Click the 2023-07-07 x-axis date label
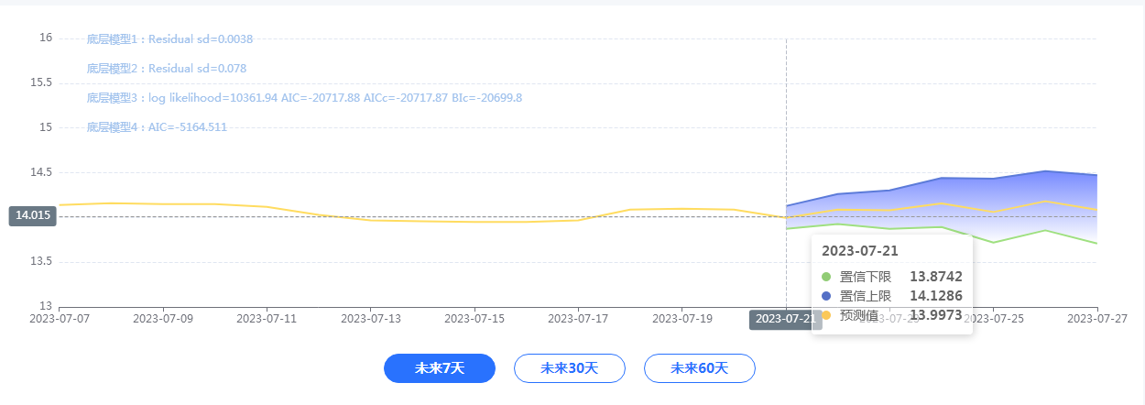The width and height of the screenshot is (1145, 405). tap(60, 319)
